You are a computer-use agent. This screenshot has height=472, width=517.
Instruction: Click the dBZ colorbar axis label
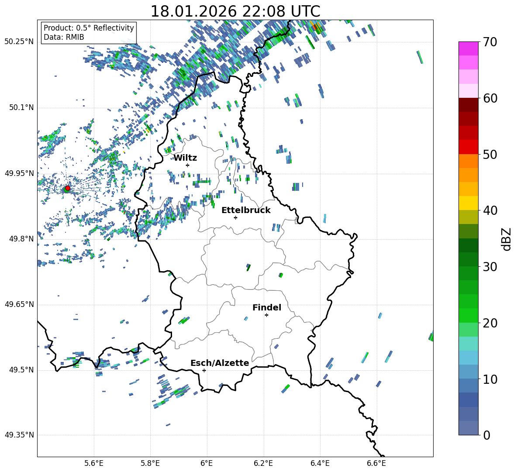click(x=507, y=239)
